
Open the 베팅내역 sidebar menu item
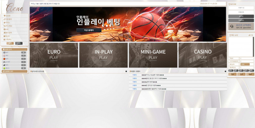15,33
